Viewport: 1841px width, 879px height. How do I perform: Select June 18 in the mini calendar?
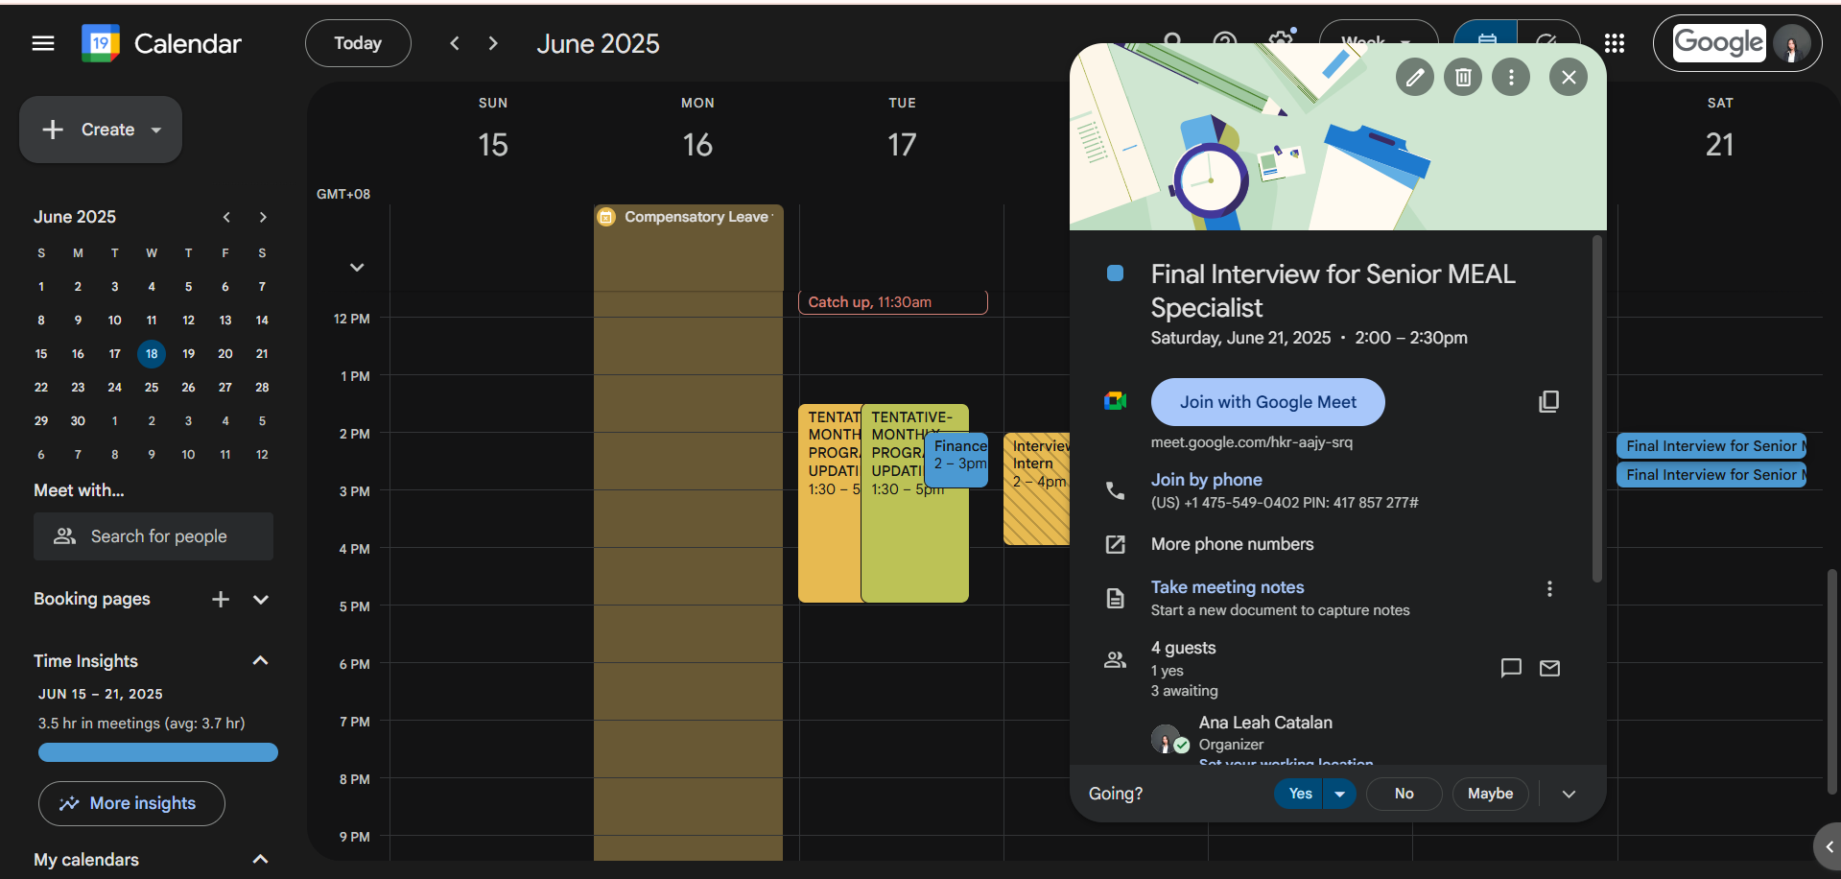pyautogui.click(x=152, y=354)
